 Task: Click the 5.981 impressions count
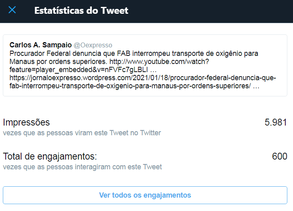276,122
